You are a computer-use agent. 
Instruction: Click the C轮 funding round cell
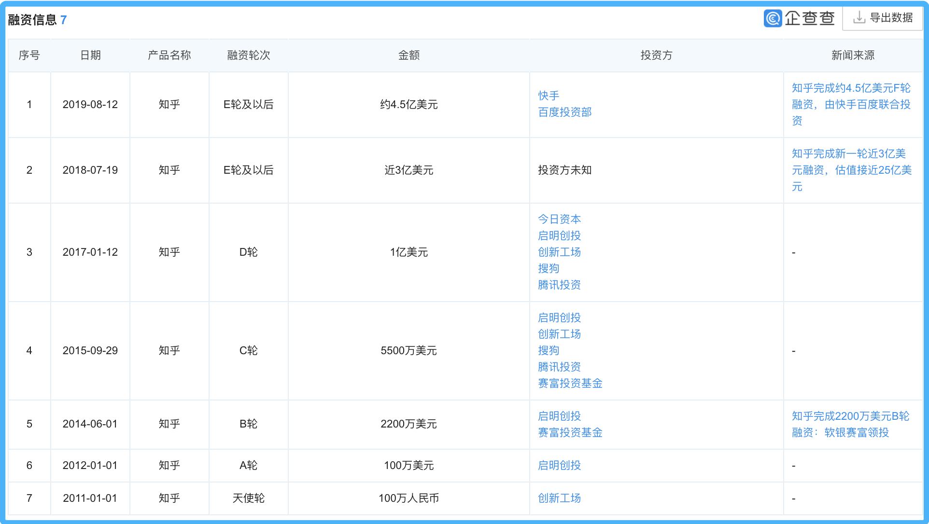pos(249,351)
